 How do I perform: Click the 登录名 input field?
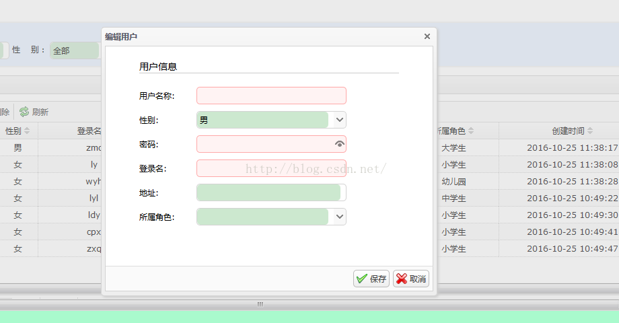(x=271, y=168)
